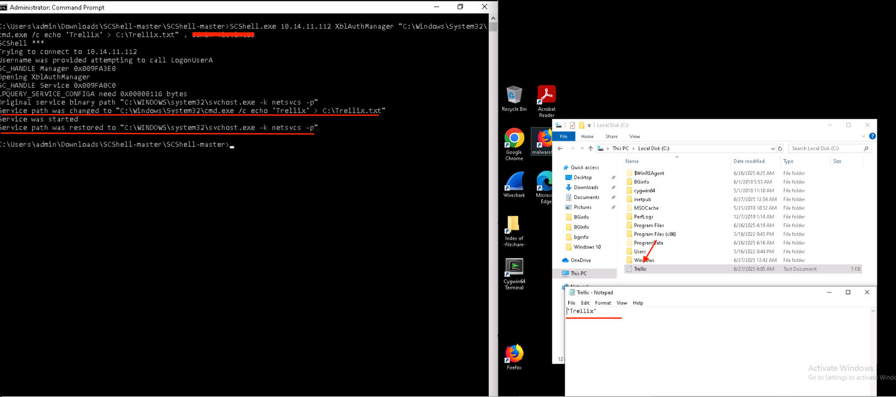
Task: Unpin Desktop from Quick access via pin icon
Action: pos(613,178)
